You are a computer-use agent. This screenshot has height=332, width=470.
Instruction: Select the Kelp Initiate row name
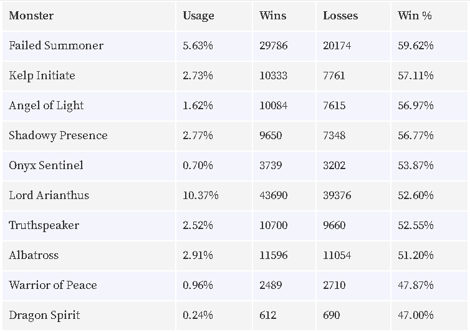point(42,76)
